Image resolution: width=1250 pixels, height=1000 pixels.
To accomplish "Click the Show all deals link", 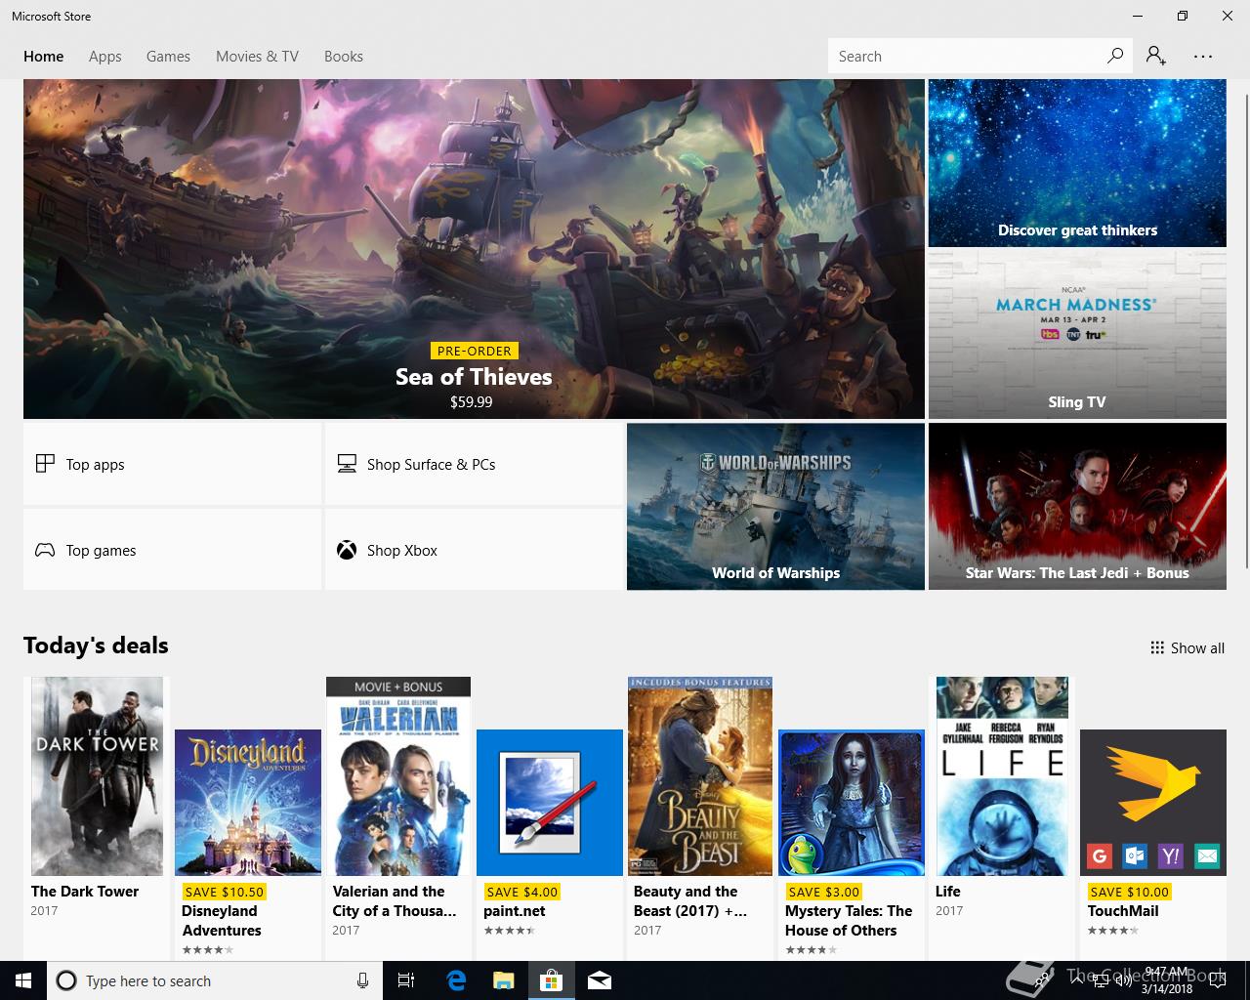I will click(1187, 647).
